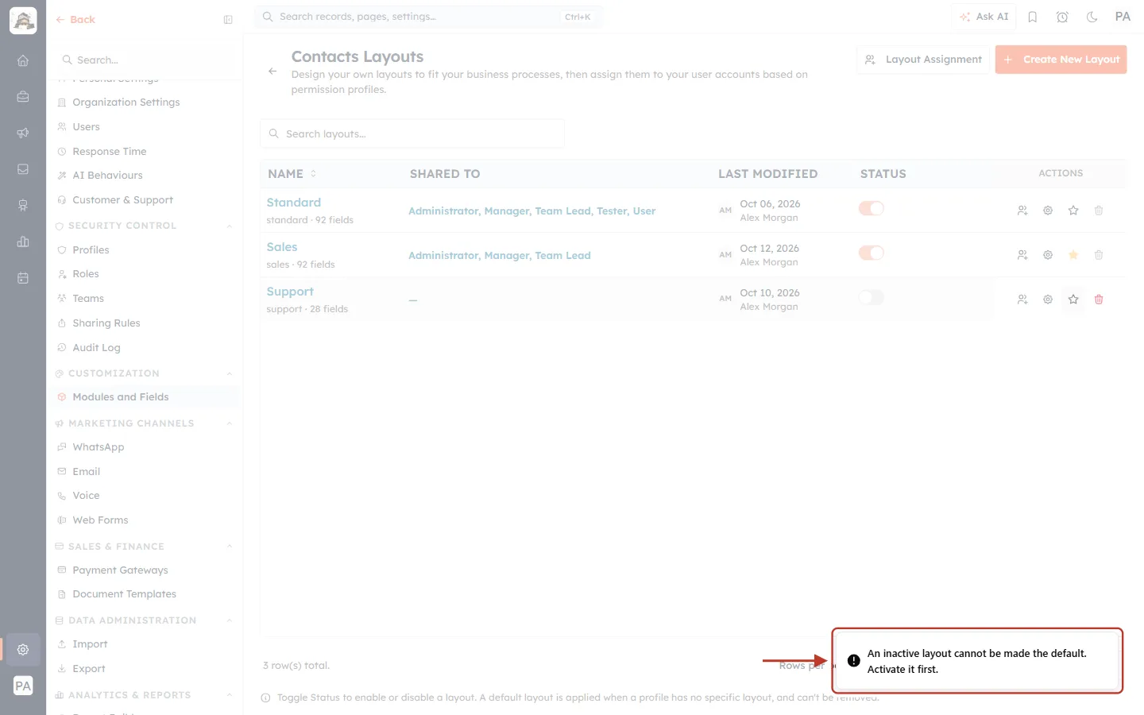1144x715 pixels.
Task: Open the megaphone campaigns icon in left rail
Action: click(x=23, y=133)
